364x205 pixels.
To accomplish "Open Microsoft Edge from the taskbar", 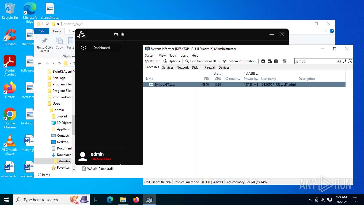I will click(x=110, y=200).
